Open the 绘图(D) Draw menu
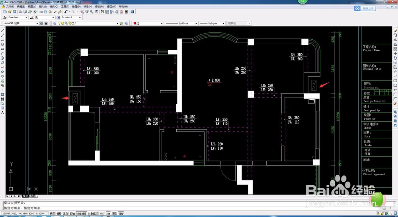Viewport: 398px width, 217px height. pos(76,6)
